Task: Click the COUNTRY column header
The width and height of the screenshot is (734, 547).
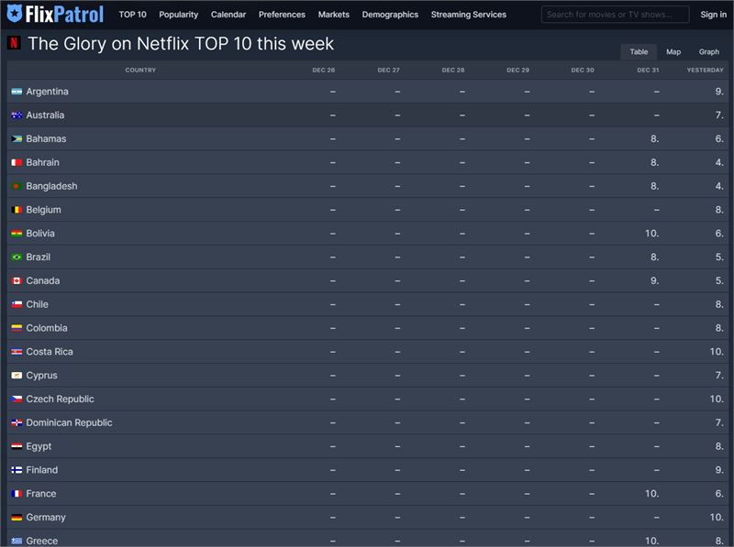Action: click(140, 71)
